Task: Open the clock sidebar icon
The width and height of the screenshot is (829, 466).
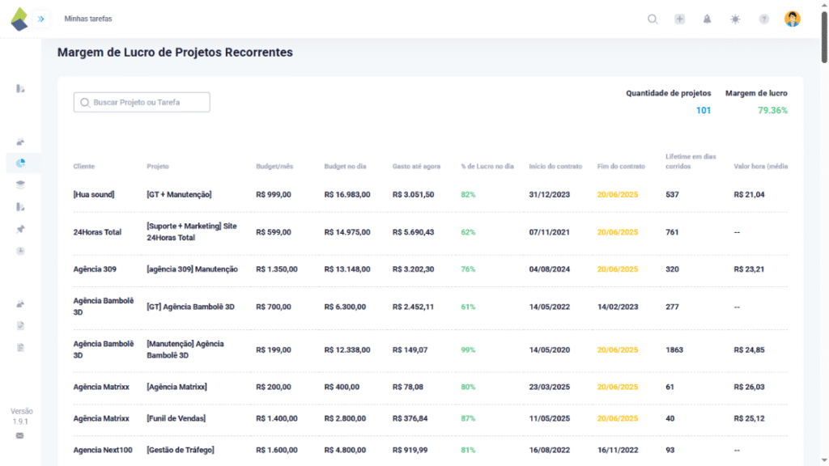Action: pyautogui.click(x=20, y=251)
